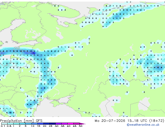Click the 1–2 mm legend color box
The height and width of the screenshot is (127, 165).
[x=16, y=124]
